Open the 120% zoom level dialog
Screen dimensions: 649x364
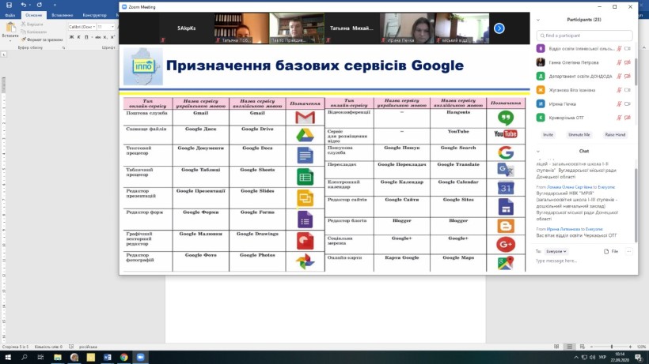tap(641, 347)
